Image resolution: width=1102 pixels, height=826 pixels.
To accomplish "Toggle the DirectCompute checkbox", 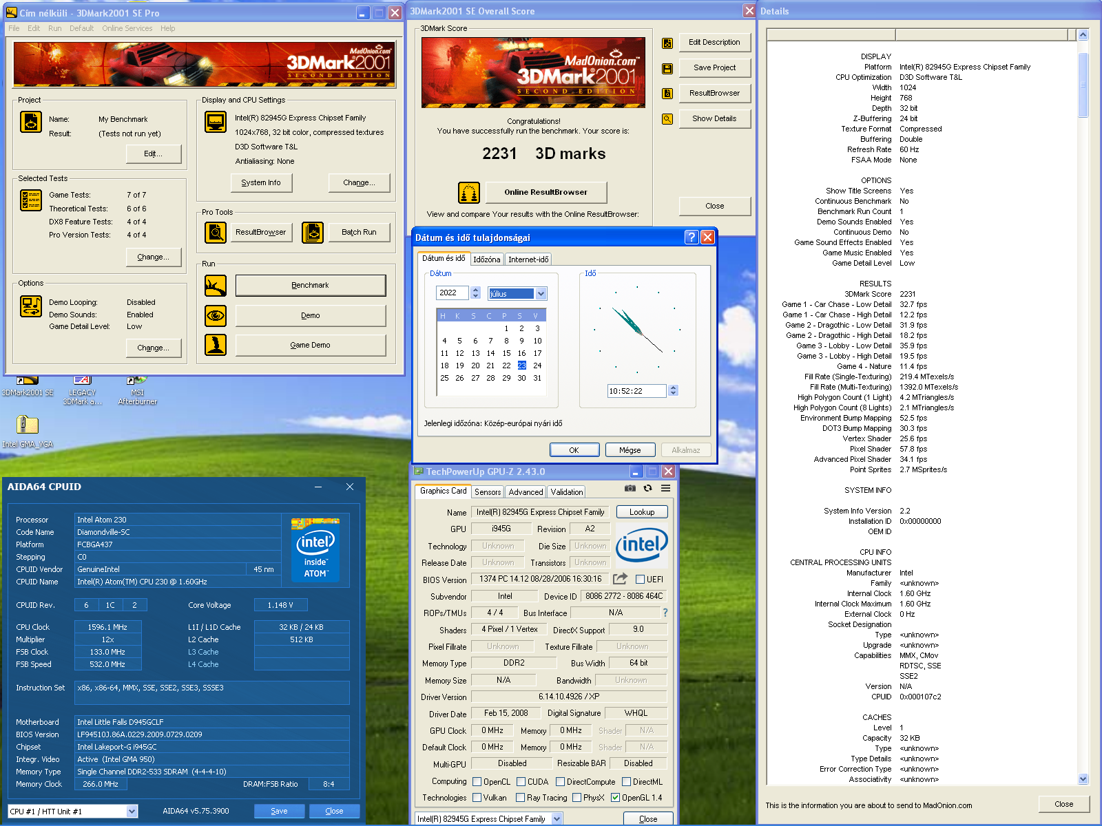I will (560, 782).
